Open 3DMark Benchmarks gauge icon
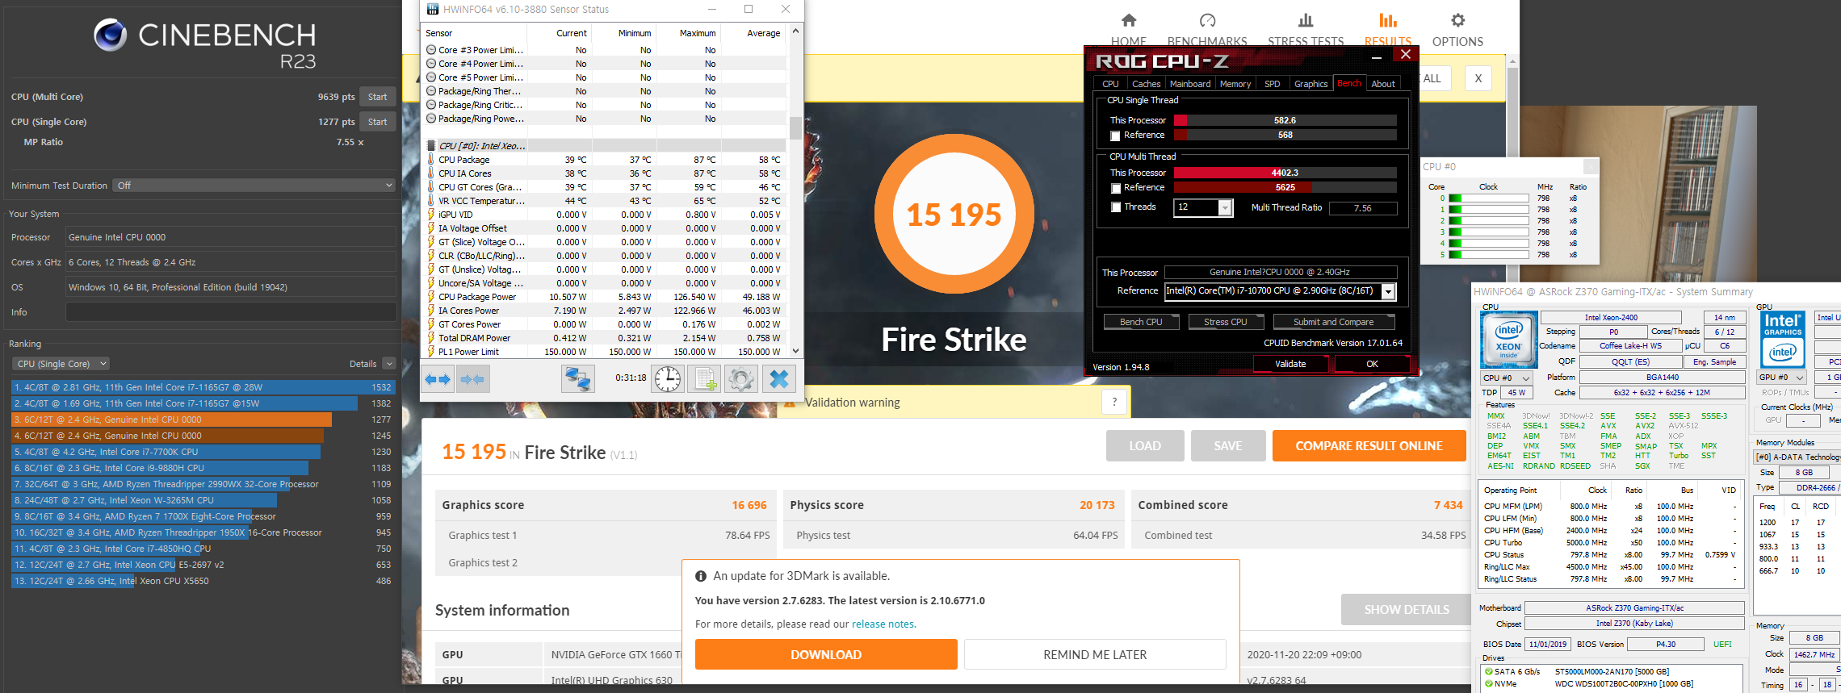 point(1207,20)
